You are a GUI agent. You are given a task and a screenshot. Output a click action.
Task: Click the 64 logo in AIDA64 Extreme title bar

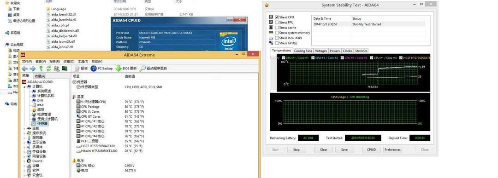(x=23, y=55)
